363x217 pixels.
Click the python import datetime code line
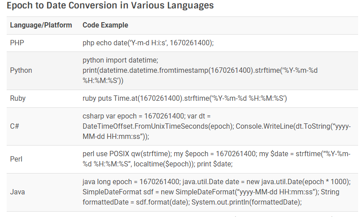[x=120, y=60]
